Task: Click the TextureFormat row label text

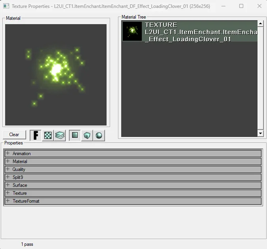Action: click(26, 201)
